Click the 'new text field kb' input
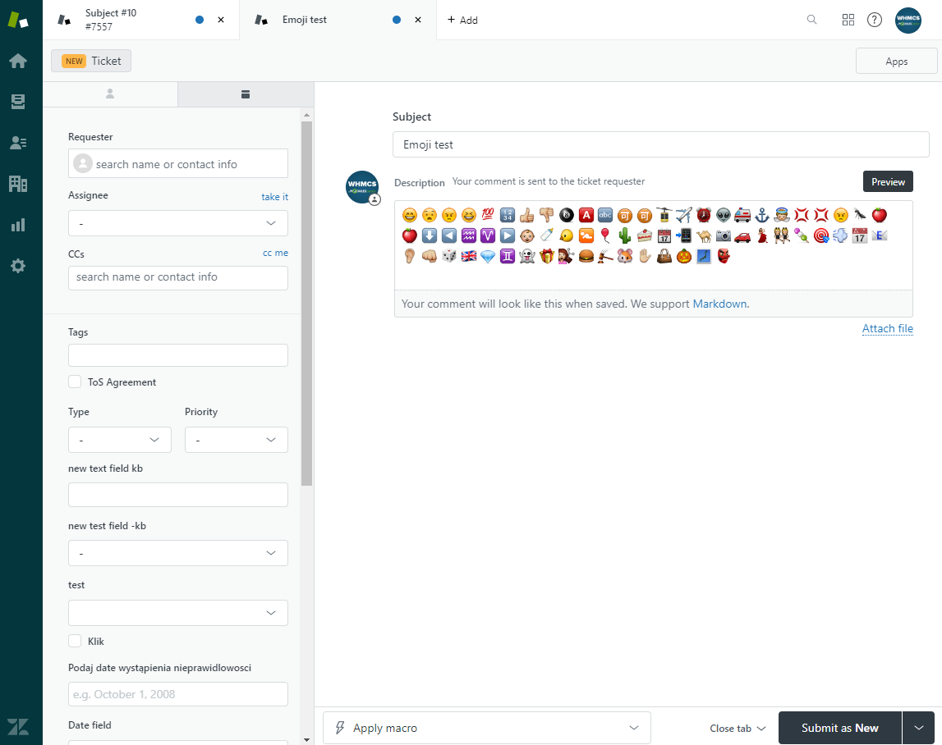942x745 pixels. tap(178, 496)
